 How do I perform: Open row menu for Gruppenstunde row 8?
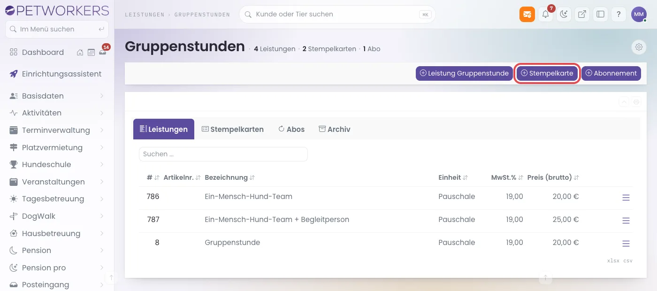(x=626, y=244)
